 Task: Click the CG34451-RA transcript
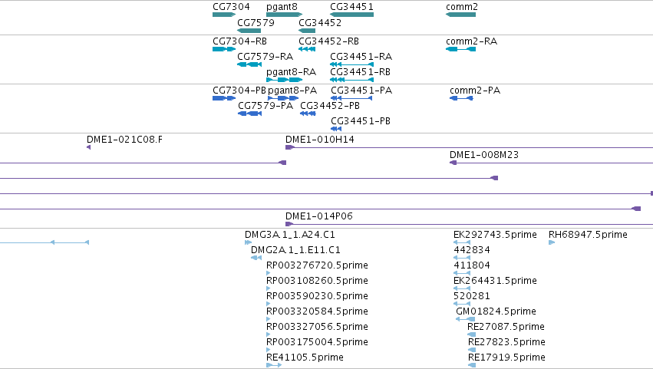352,64
